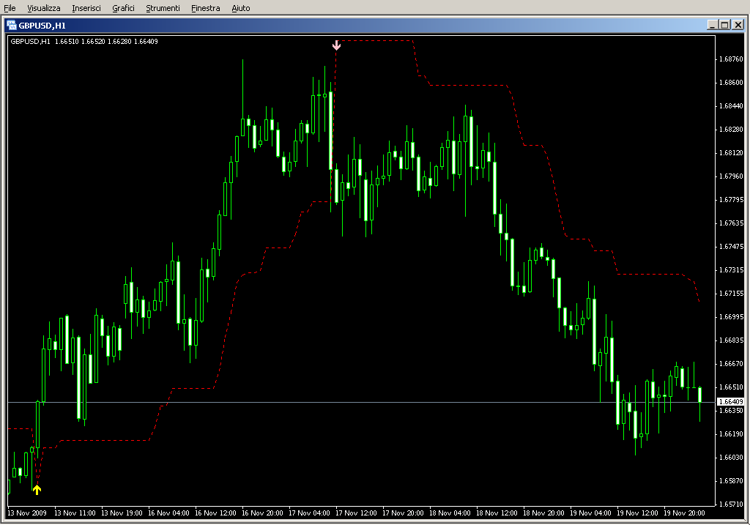The image size is (750, 525).
Task: Click price scale value 1.66190
Action: click(732, 433)
